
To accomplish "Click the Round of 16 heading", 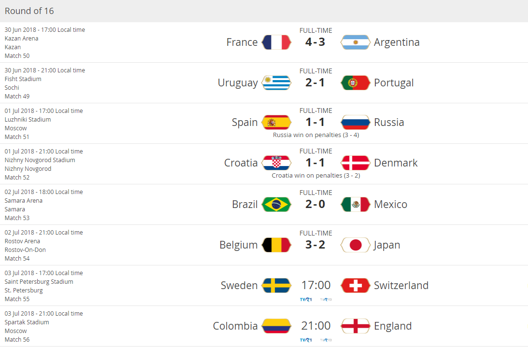I will click(x=29, y=11).
